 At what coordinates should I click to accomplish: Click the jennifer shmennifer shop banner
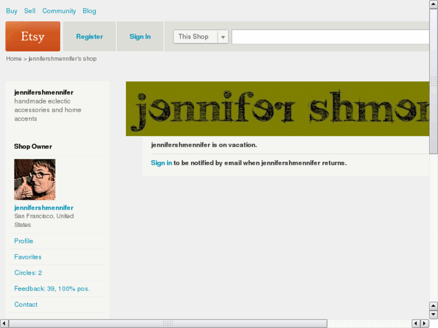[277, 108]
